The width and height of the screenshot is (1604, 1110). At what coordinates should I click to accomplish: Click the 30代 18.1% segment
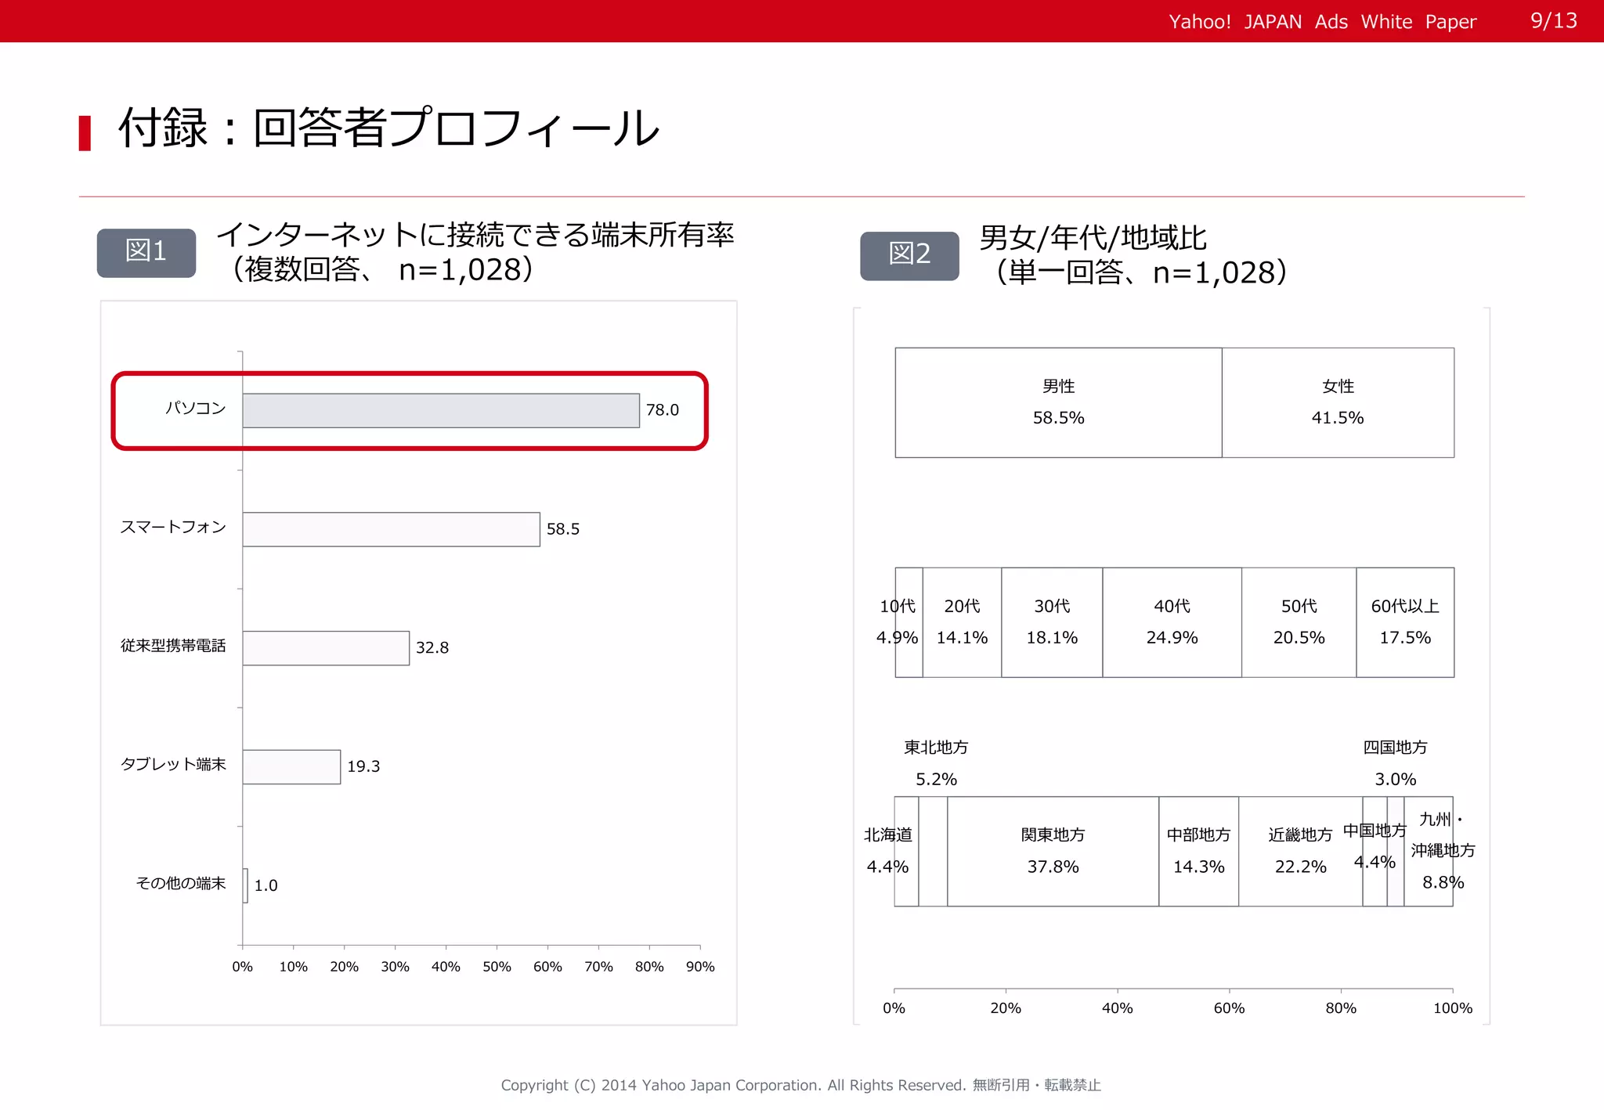click(1052, 622)
